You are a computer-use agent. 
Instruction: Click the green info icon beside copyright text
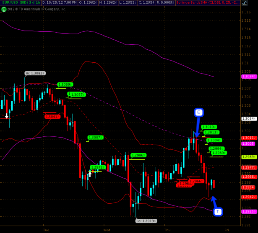(x=4, y=9)
